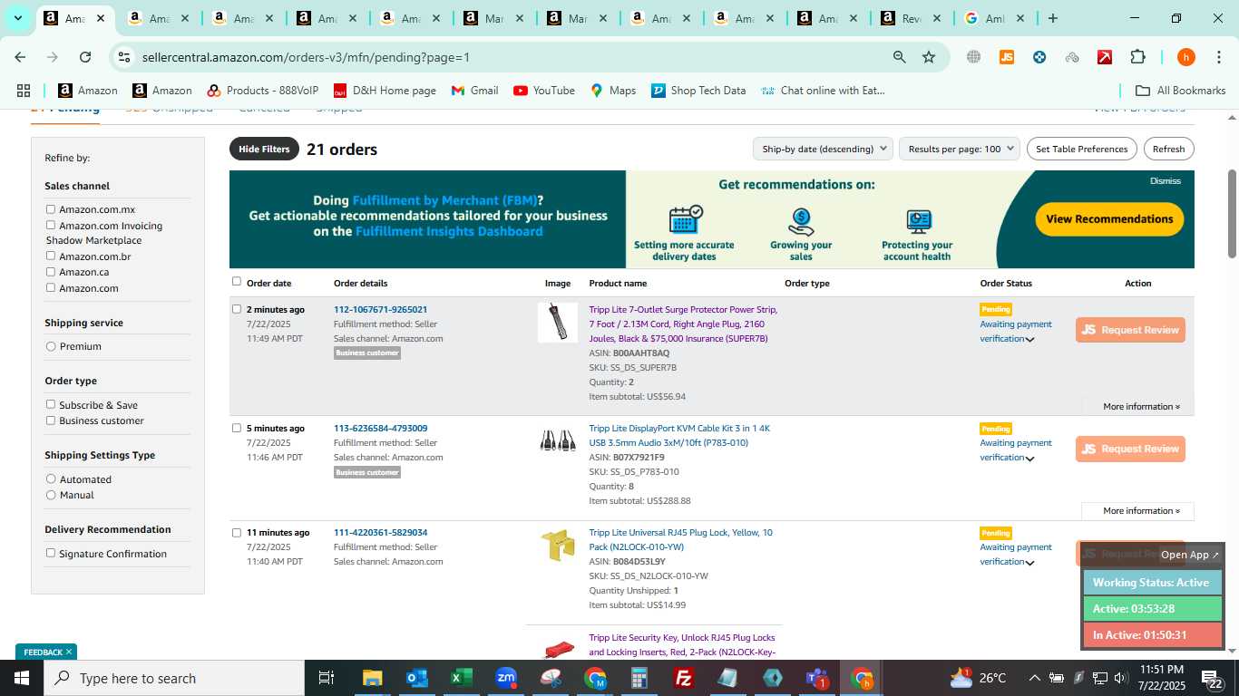Open the Maps bookmark

613,91
